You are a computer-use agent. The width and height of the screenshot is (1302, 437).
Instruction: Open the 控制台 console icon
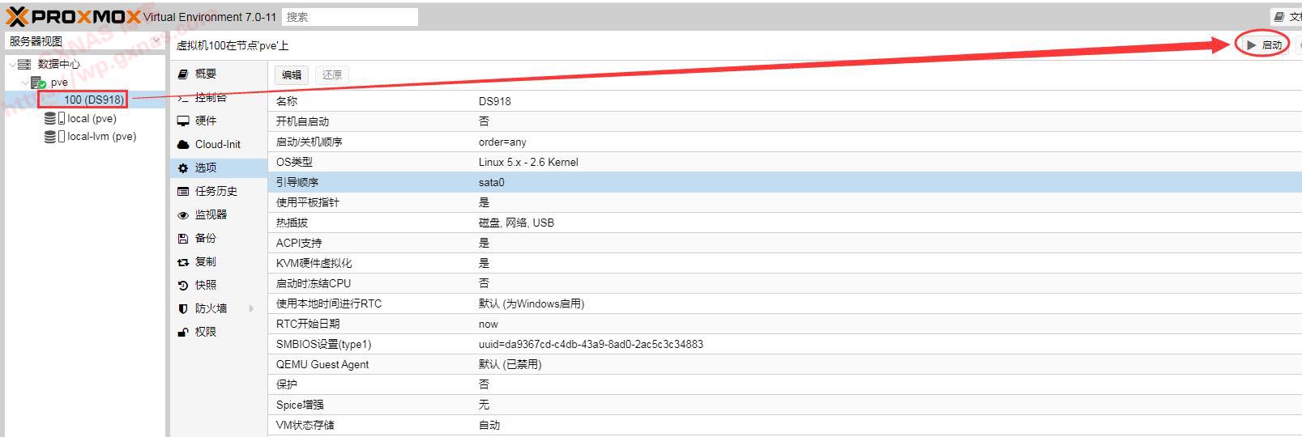coord(183,97)
